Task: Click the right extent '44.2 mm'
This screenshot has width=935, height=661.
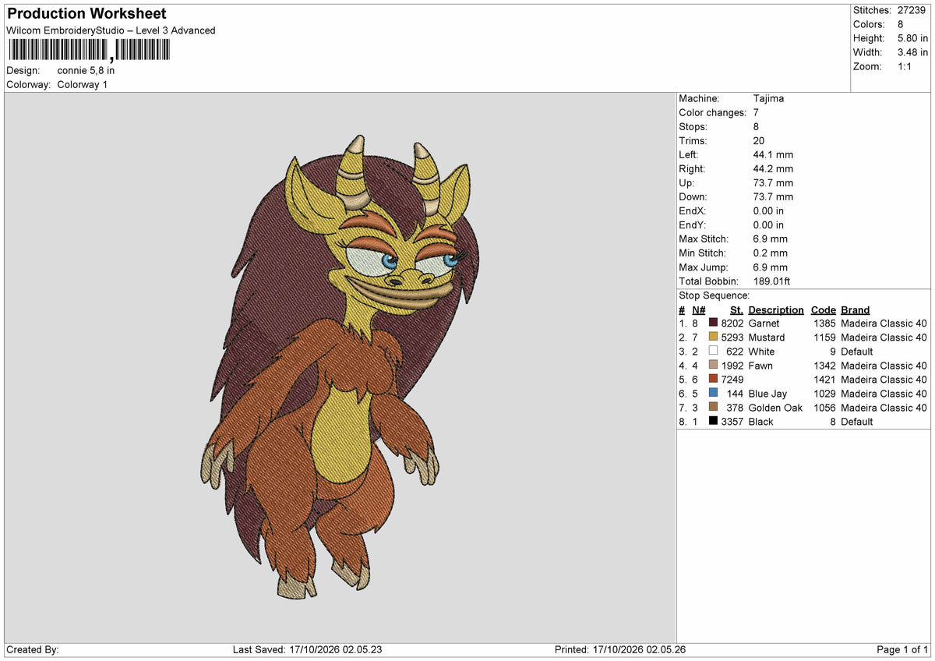Action: (773, 168)
